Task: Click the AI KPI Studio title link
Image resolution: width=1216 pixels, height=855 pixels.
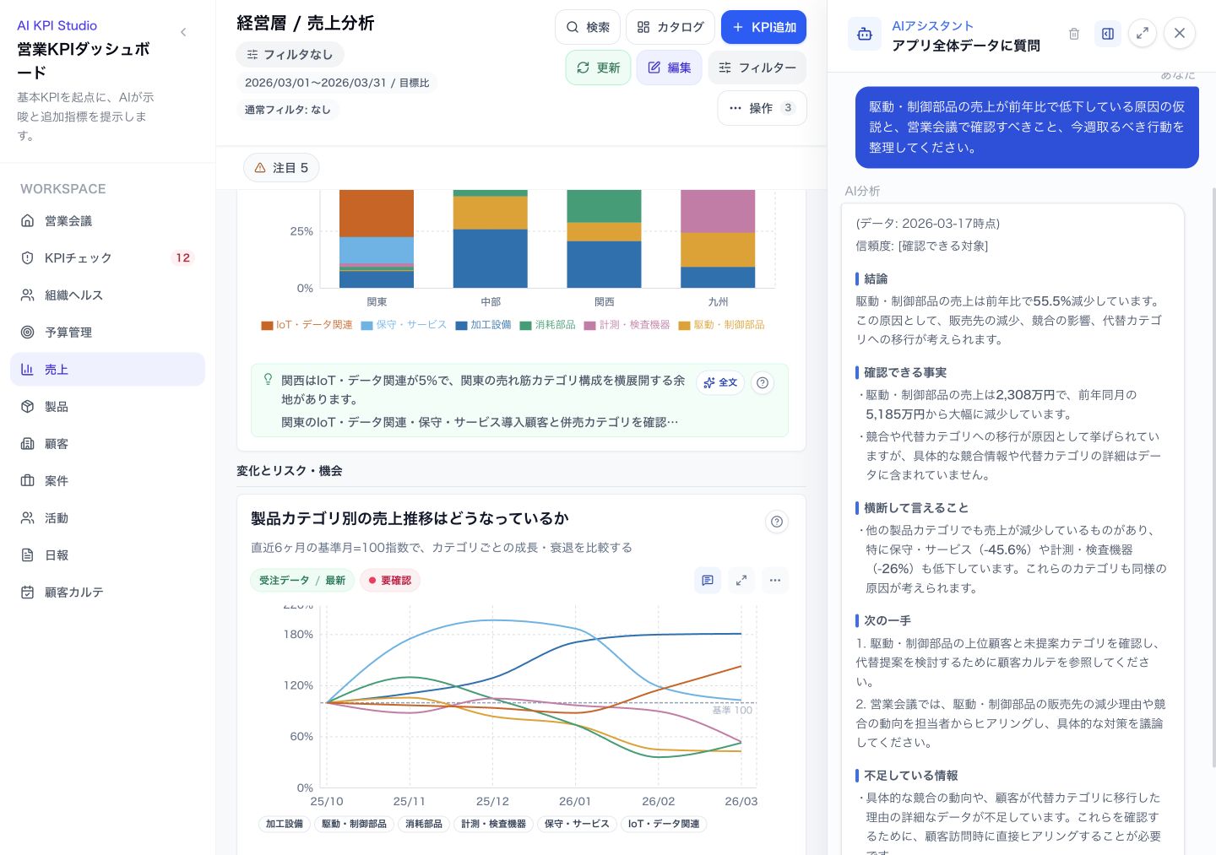Action: click(x=57, y=25)
